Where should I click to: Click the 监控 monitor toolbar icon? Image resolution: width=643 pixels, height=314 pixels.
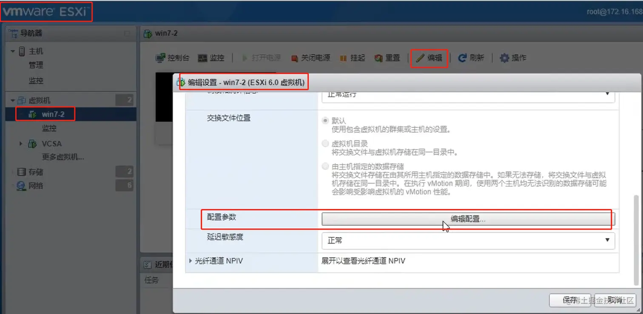202,58
